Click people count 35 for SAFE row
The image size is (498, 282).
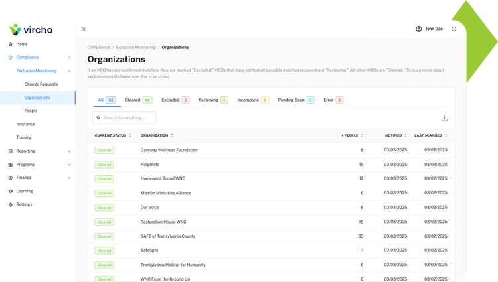click(x=361, y=236)
